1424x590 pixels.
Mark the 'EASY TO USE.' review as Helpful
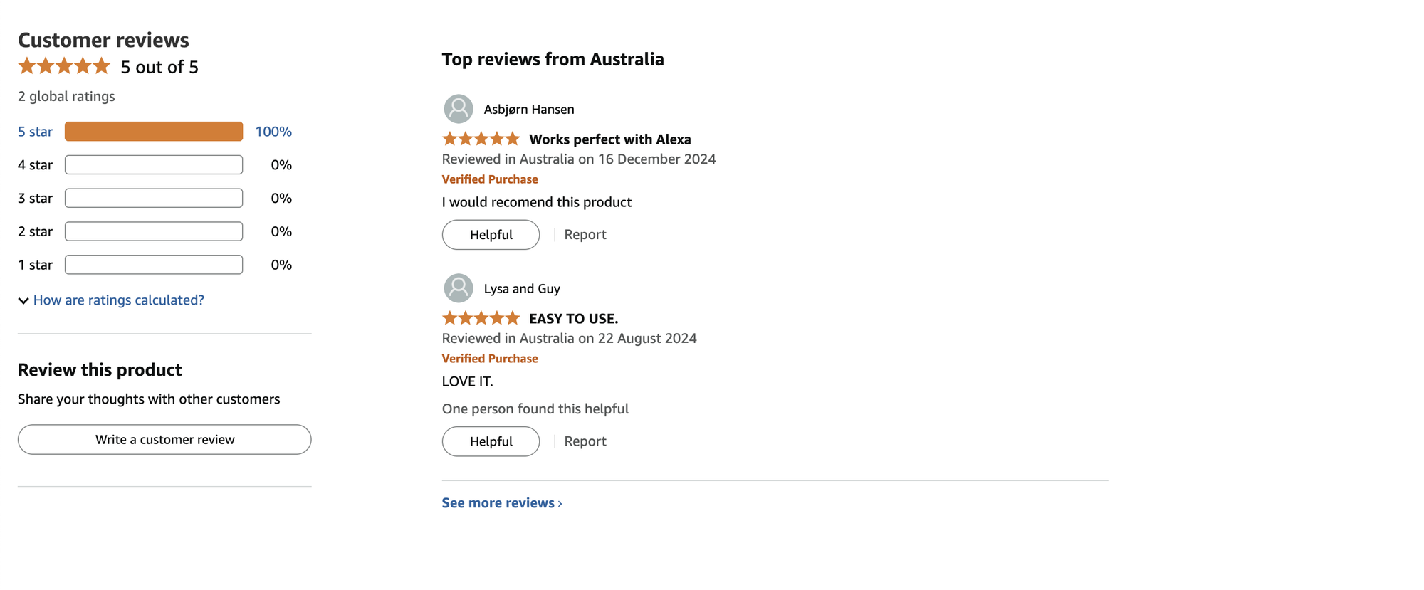click(x=491, y=441)
